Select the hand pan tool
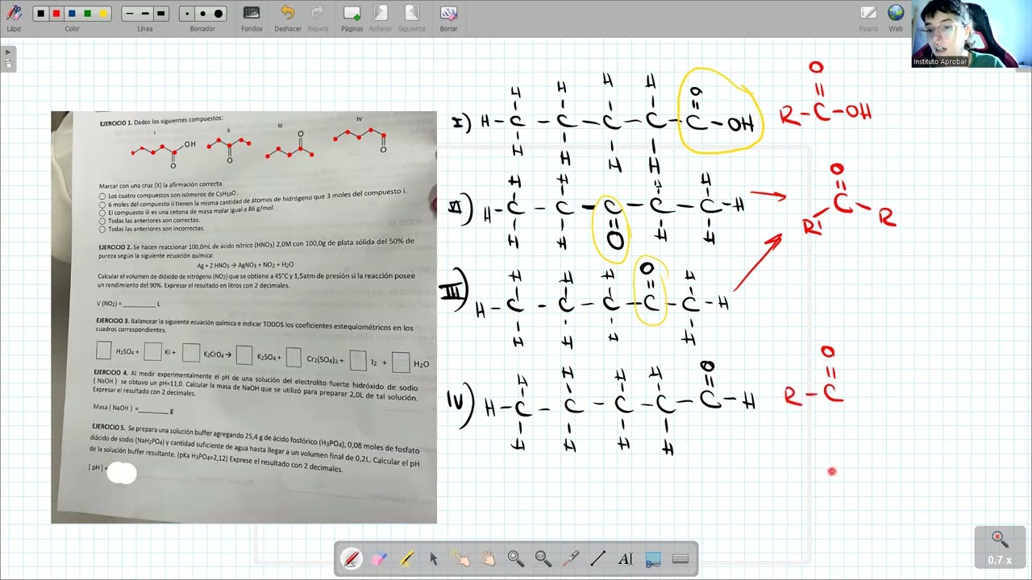Viewport: 1032px width, 580px height. 489,558
